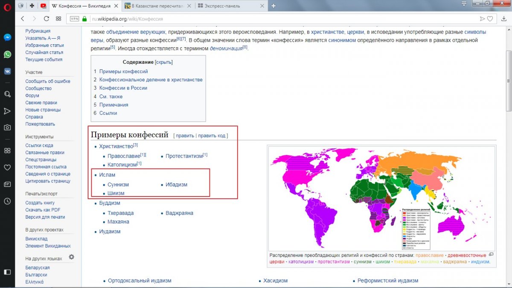Open the Ибадизм article link
This screenshot has height=288, width=512.
click(x=176, y=185)
